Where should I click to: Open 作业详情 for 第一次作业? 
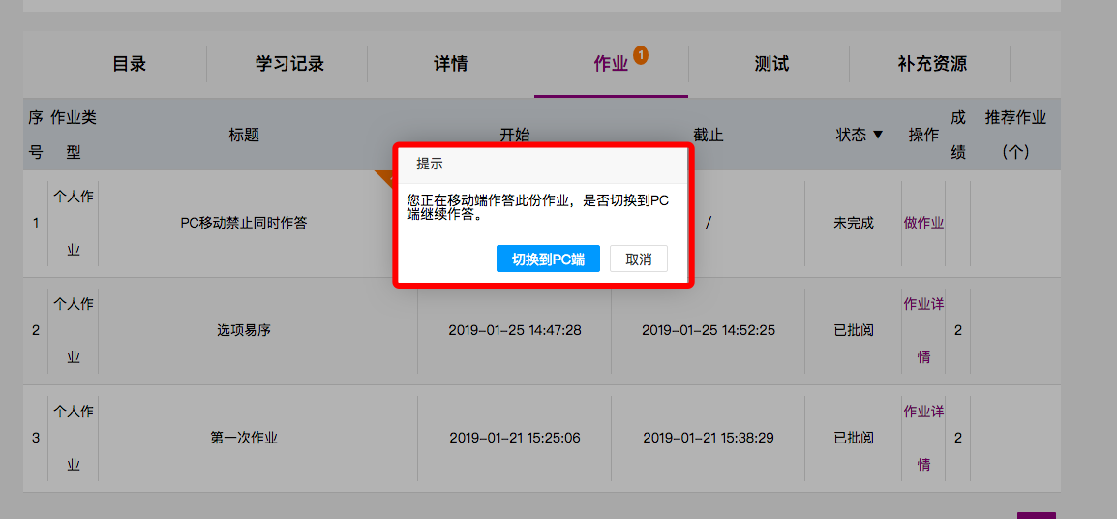point(923,437)
